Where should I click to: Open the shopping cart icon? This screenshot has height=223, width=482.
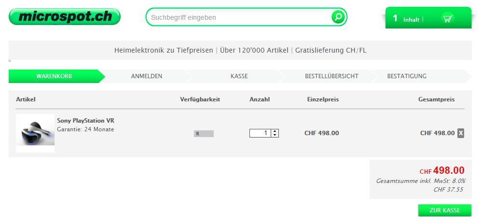(448, 19)
